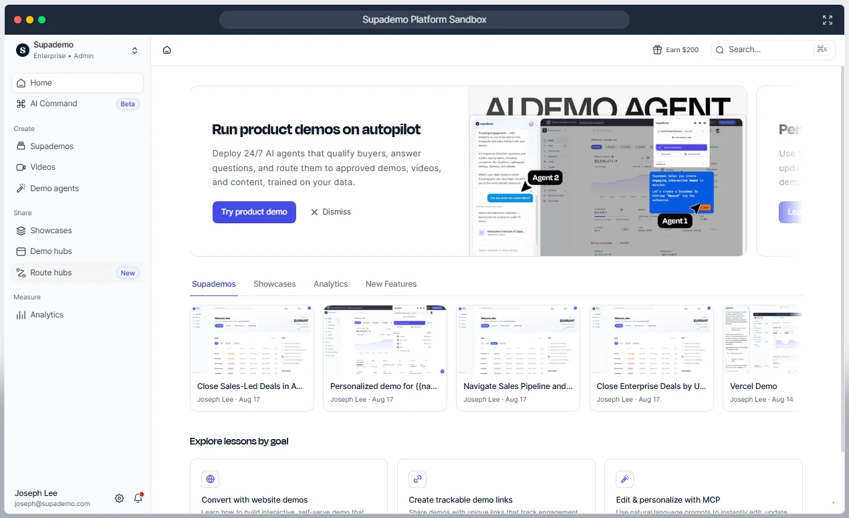Open Close Sales-Led Deals demo thumbnail
Viewport: 849px width, 518px height.
click(252, 341)
